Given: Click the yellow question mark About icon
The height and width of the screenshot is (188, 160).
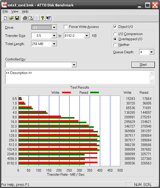Looking at the screenshot, I should 43,18.
